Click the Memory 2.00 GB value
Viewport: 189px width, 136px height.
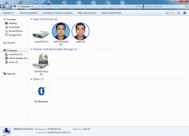(x=86, y=129)
